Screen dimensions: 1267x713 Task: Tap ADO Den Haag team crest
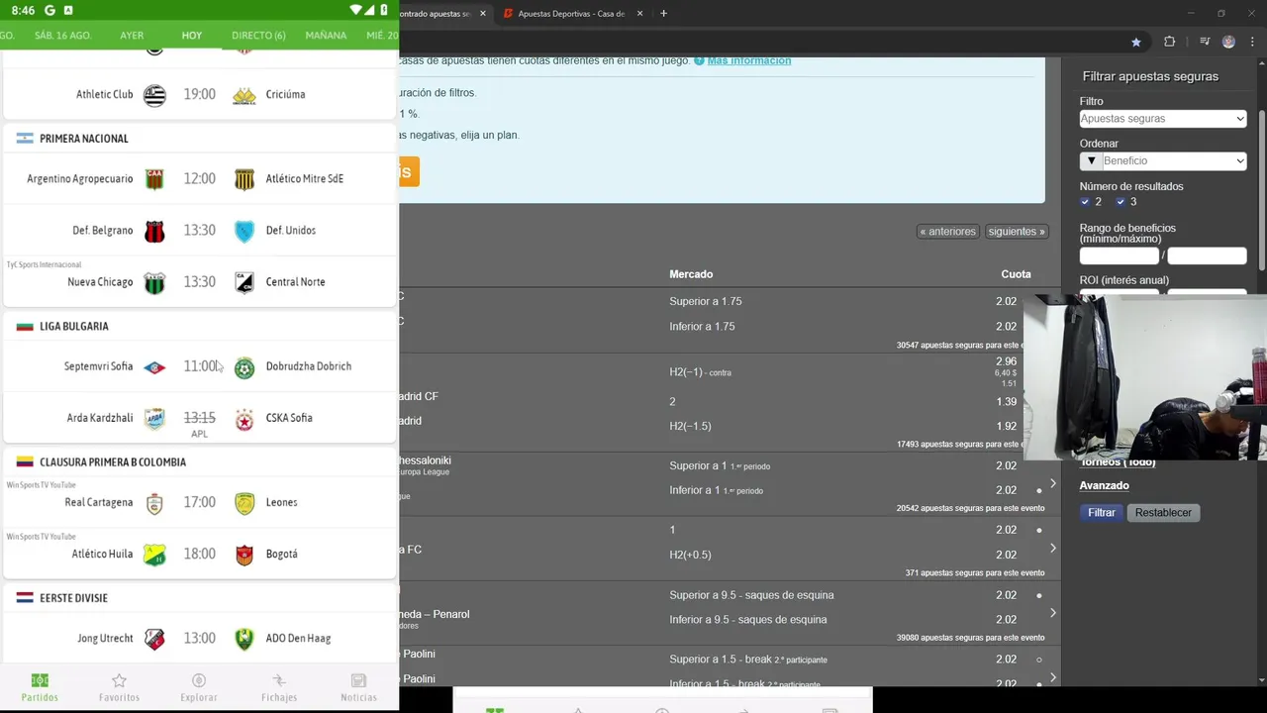tap(244, 639)
